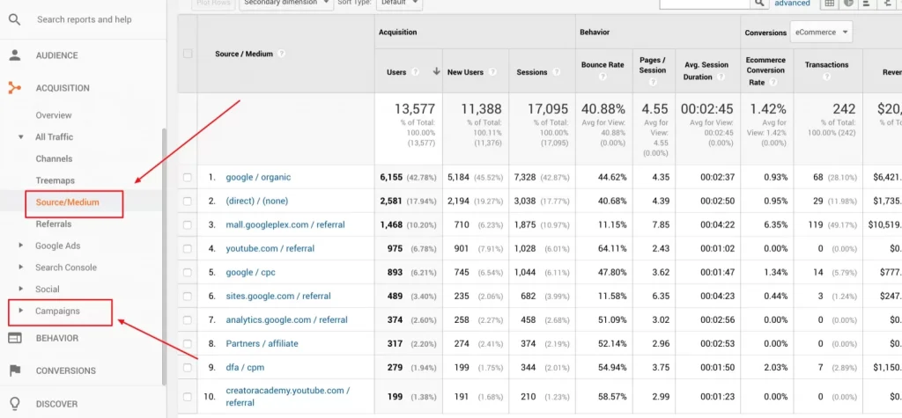Open the Behavior reports section
Screen dimensions: 902x418
[57, 338]
